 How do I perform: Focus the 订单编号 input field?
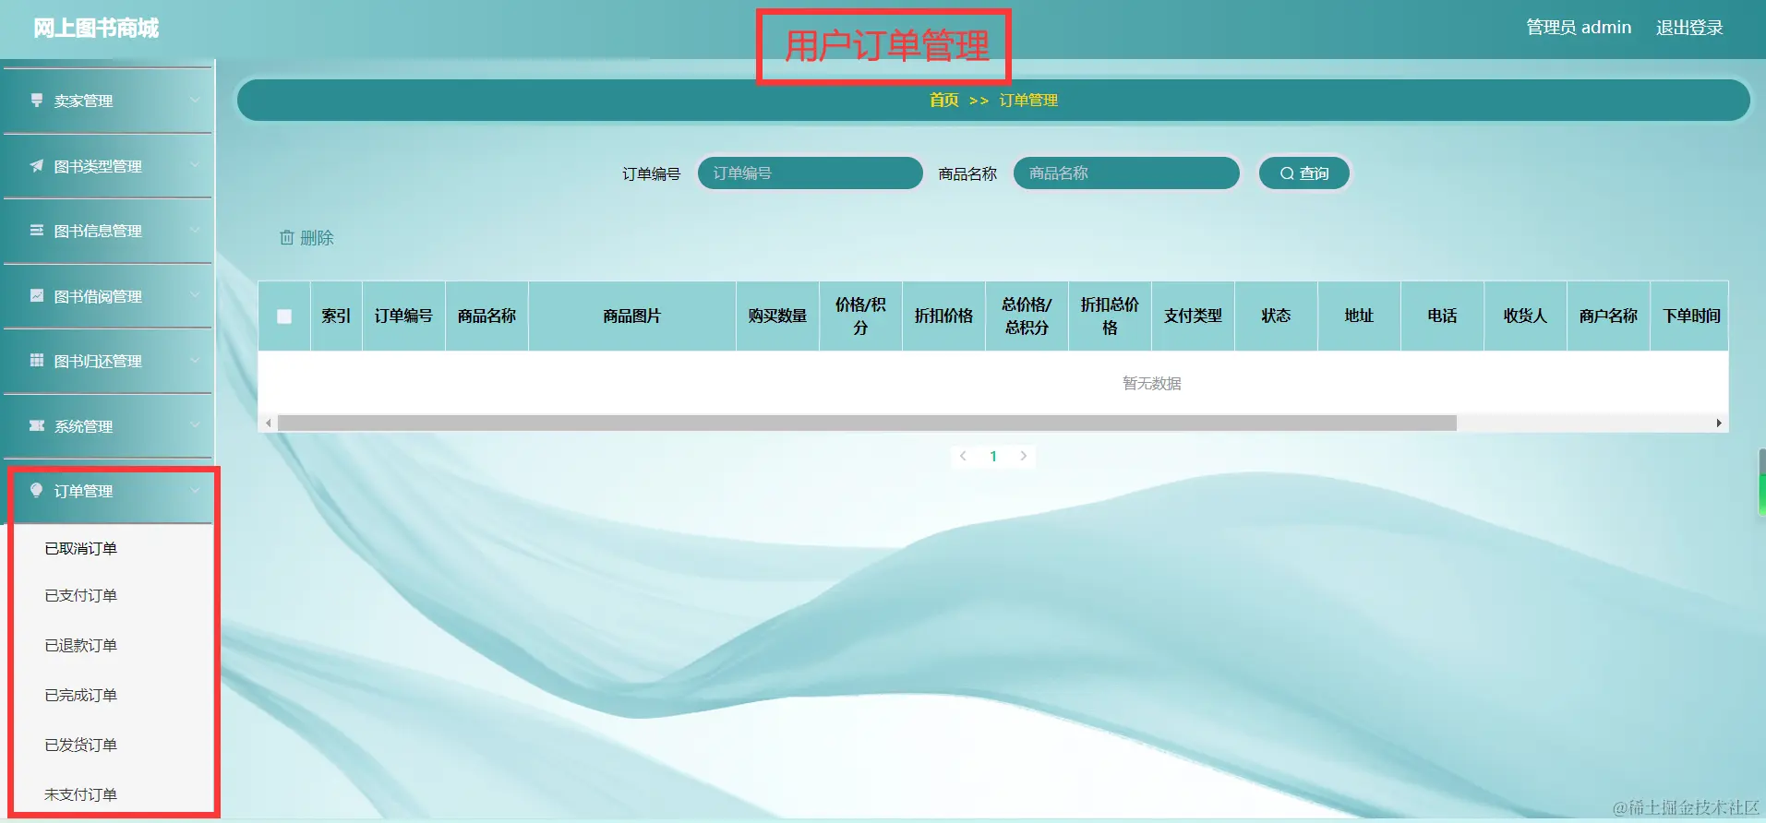pos(810,173)
